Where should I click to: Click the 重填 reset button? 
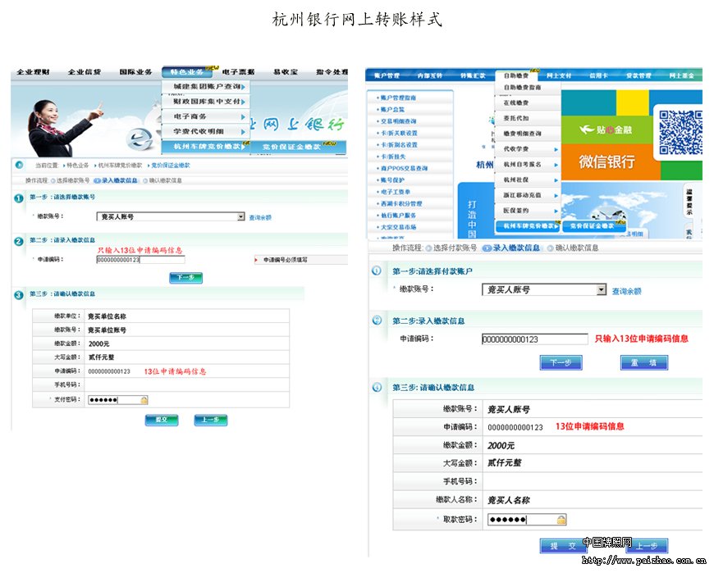point(644,363)
